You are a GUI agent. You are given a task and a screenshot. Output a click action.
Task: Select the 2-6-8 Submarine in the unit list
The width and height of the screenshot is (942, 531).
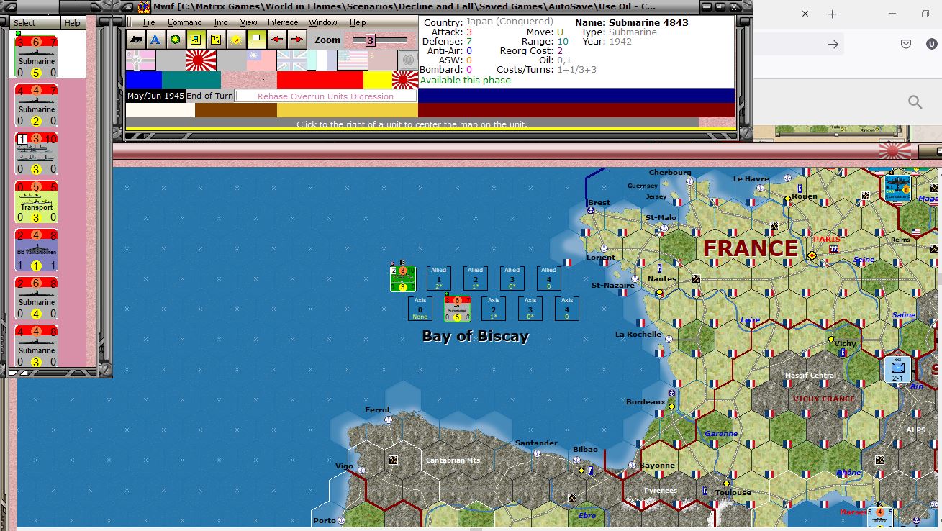37,298
